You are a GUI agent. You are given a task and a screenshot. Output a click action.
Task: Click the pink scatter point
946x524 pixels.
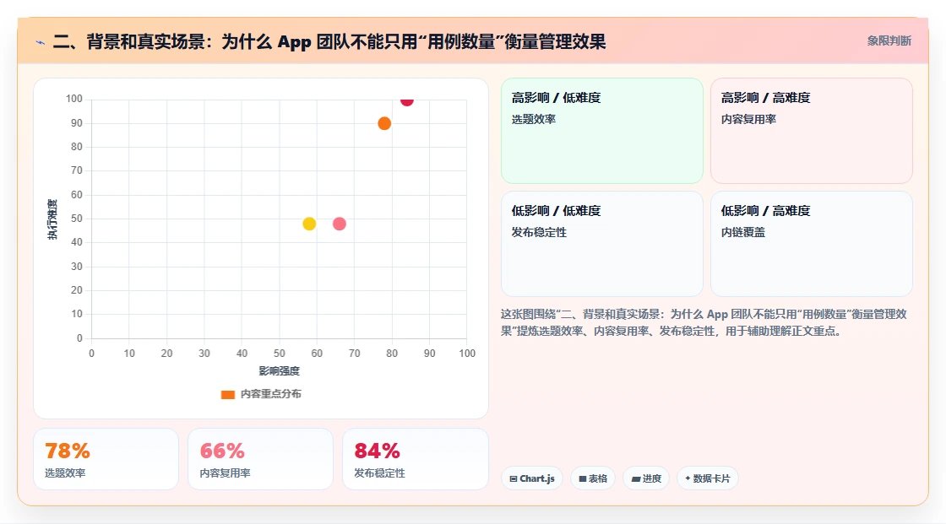coord(339,224)
